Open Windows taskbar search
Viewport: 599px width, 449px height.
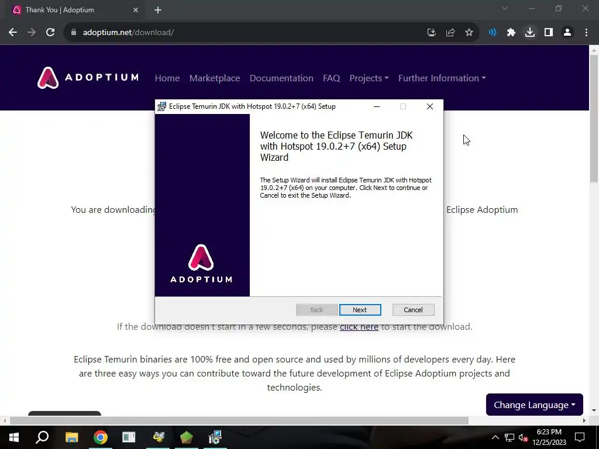(42, 437)
